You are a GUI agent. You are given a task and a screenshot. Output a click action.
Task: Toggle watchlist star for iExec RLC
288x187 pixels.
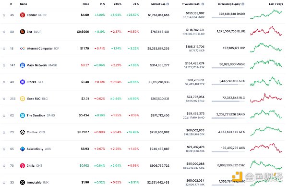click(x=4, y=99)
